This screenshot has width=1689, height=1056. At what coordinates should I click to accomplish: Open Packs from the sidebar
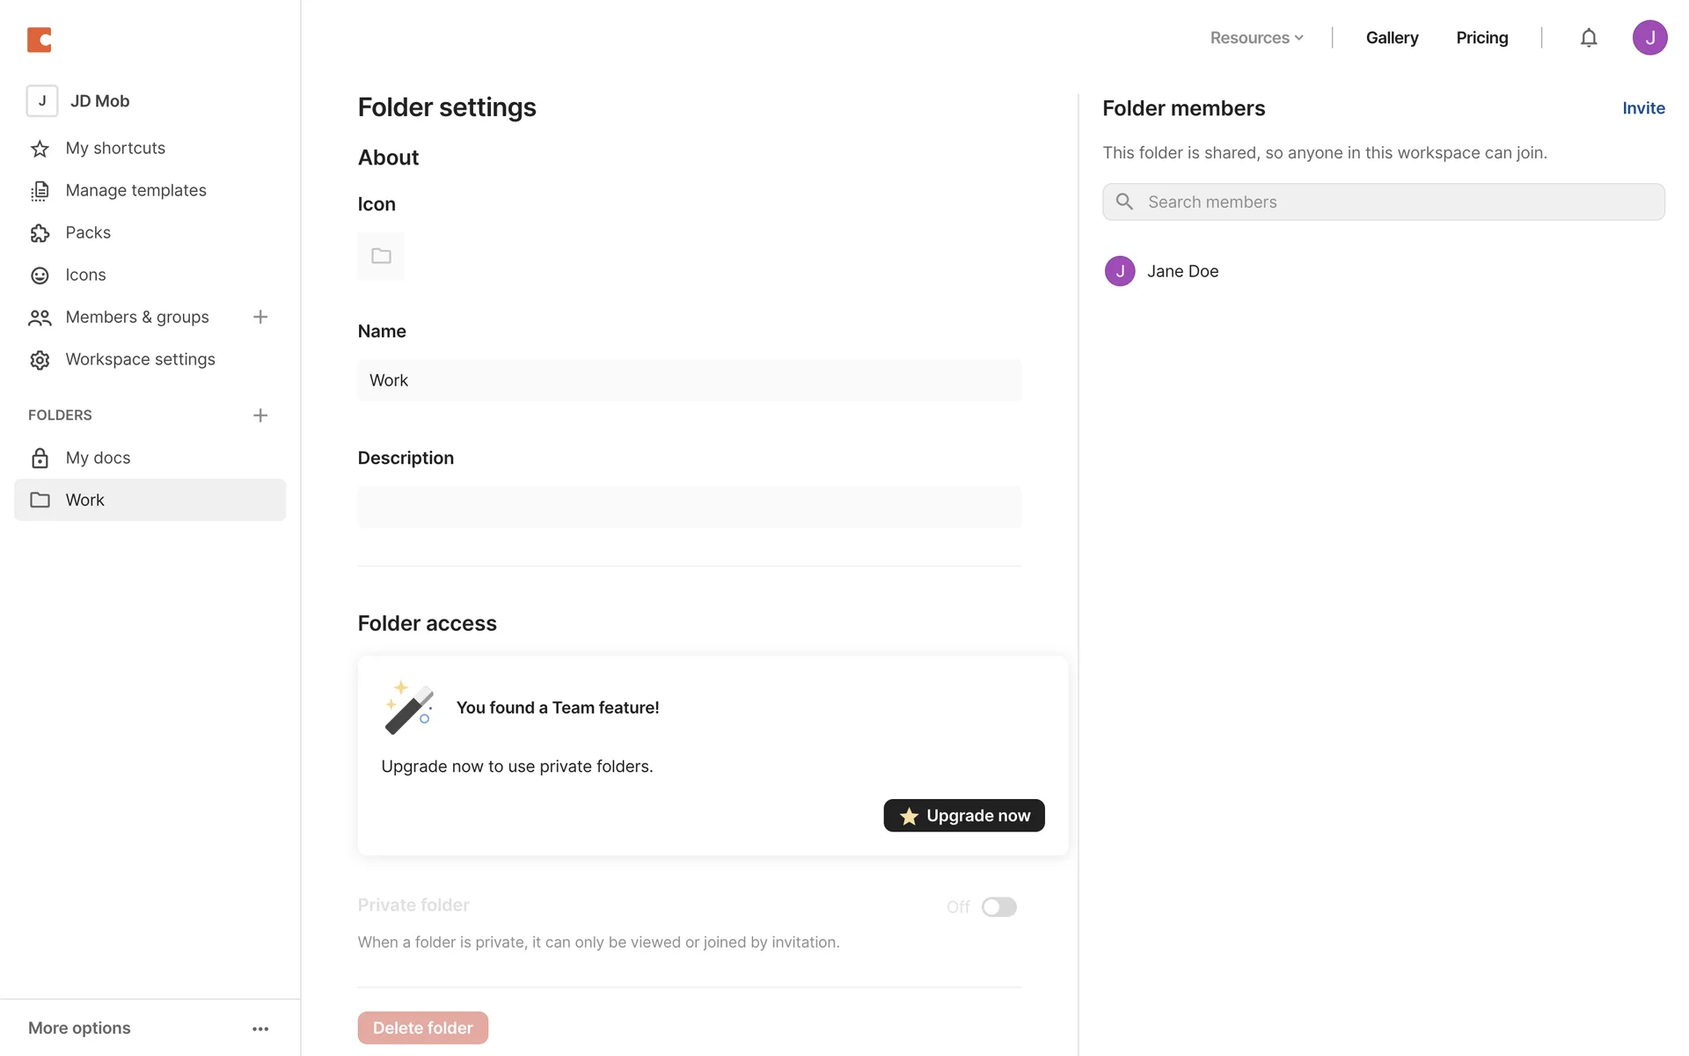pyautogui.click(x=88, y=232)
